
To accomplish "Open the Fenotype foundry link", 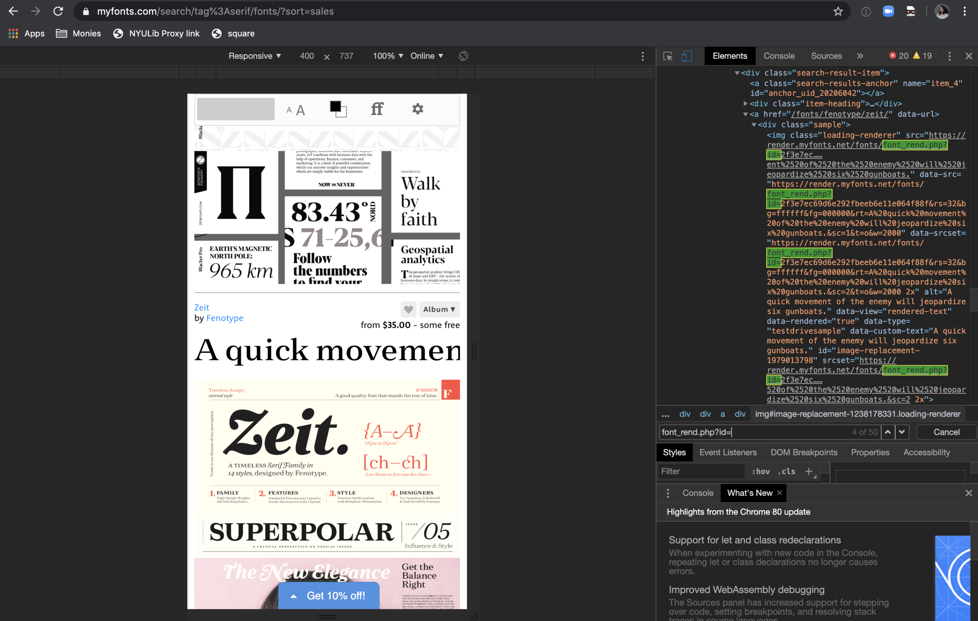I will pyautogui.click(x=225, y=318).
